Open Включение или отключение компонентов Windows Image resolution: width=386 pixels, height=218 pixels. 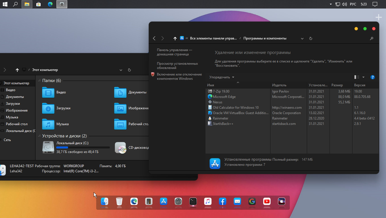click(x=179, y=76)
